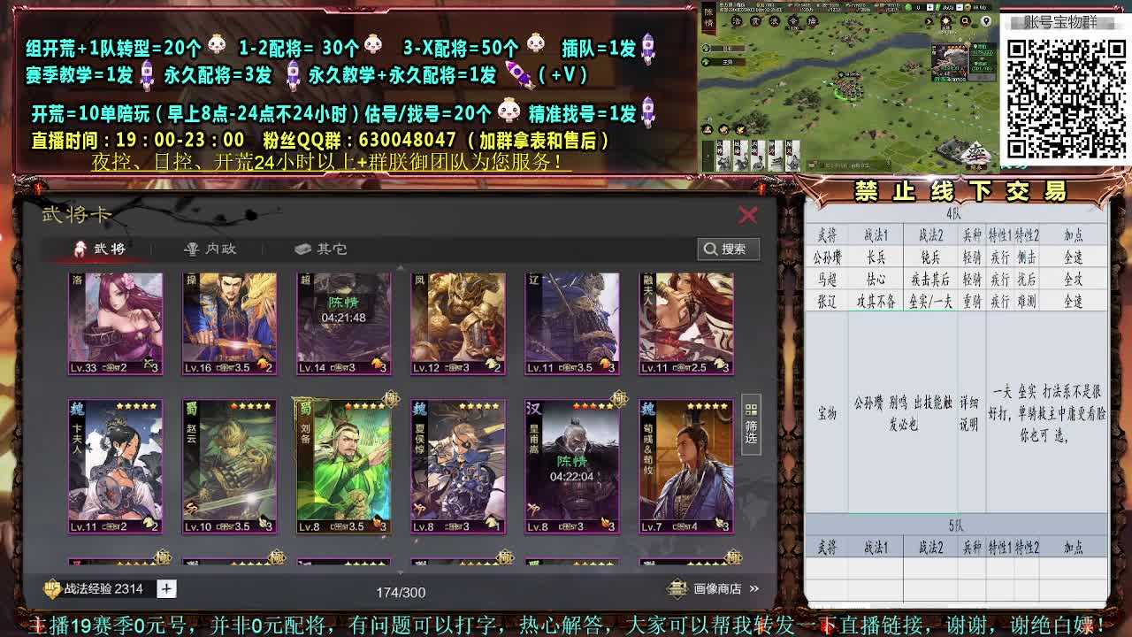This screenshot has height=637, width=1132.
Task: Select the 荀彧&荀攸 hero card
Action: 686,466
